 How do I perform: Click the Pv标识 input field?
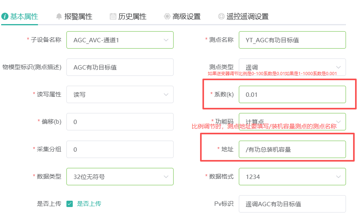pyautogui.click(x=292, y=204)
